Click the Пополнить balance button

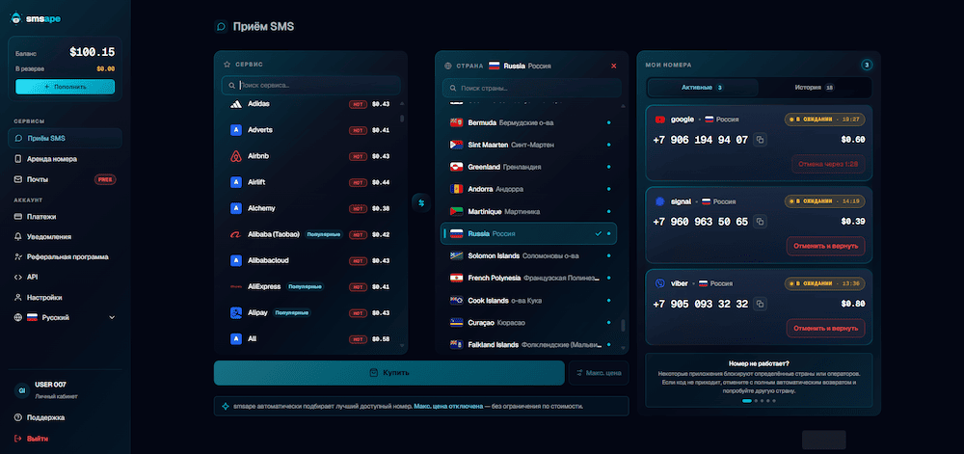(x=65, y=87)
